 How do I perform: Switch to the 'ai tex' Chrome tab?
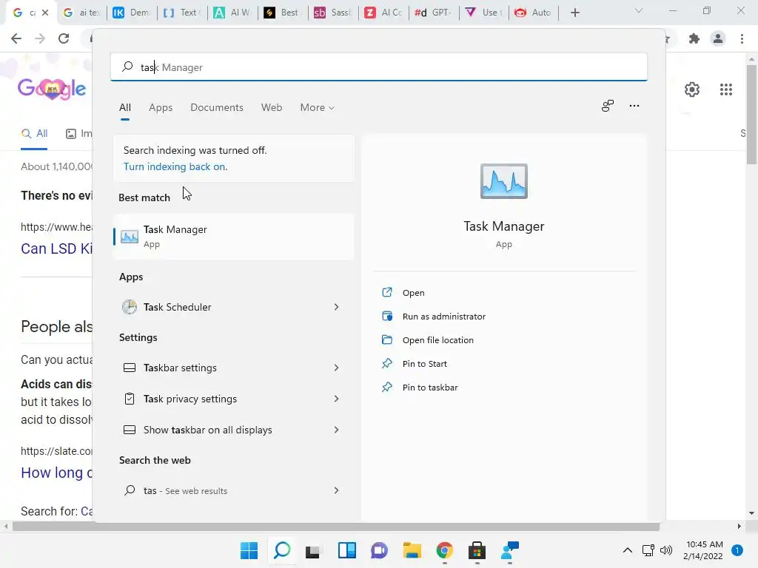pos(81,13)
